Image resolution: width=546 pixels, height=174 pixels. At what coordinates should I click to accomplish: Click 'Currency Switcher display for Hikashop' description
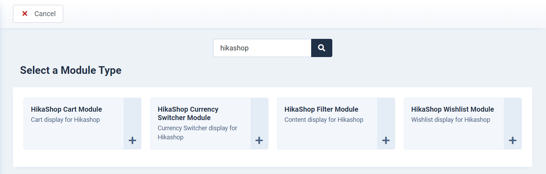coord(198,133)
